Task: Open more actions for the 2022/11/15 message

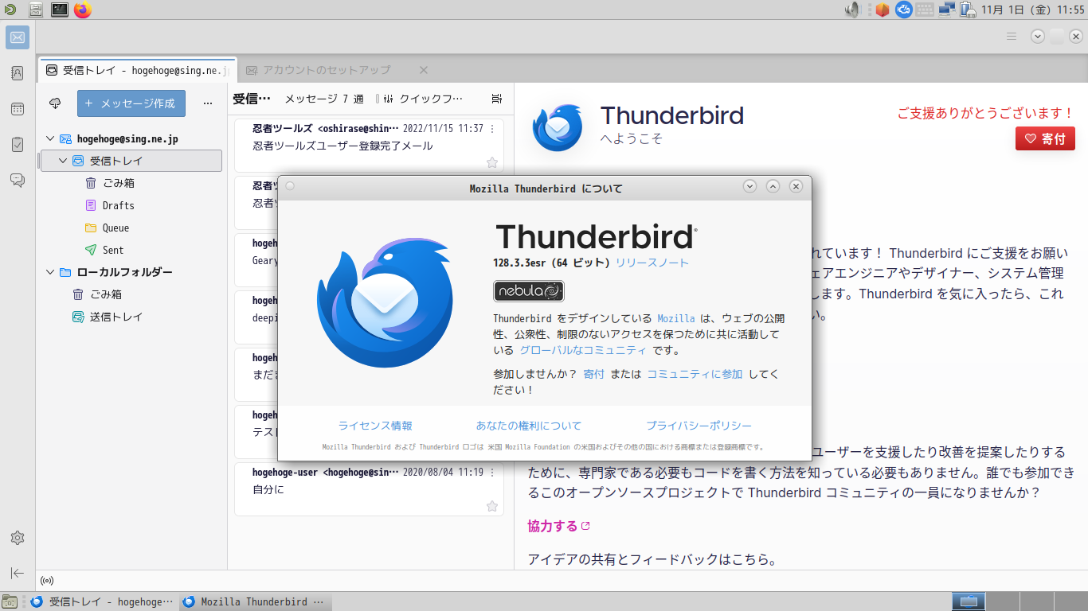Action: (x=492, y=129)
